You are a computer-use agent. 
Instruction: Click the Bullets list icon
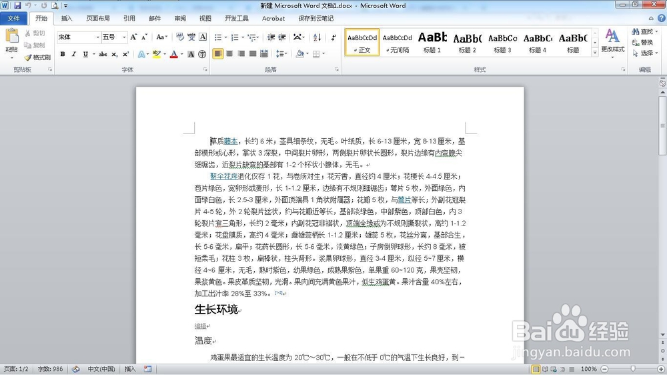[x=218, y=37]
